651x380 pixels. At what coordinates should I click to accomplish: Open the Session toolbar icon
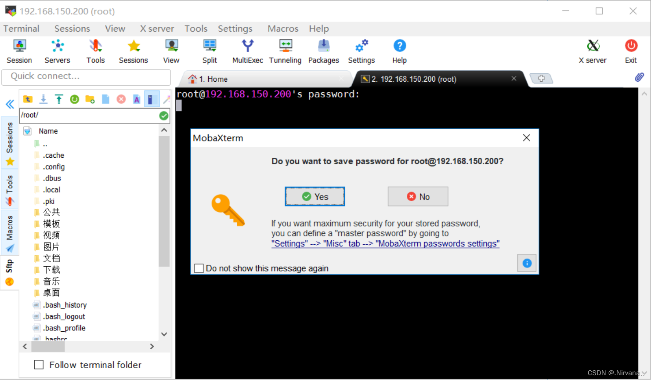[x=19, y=51]
